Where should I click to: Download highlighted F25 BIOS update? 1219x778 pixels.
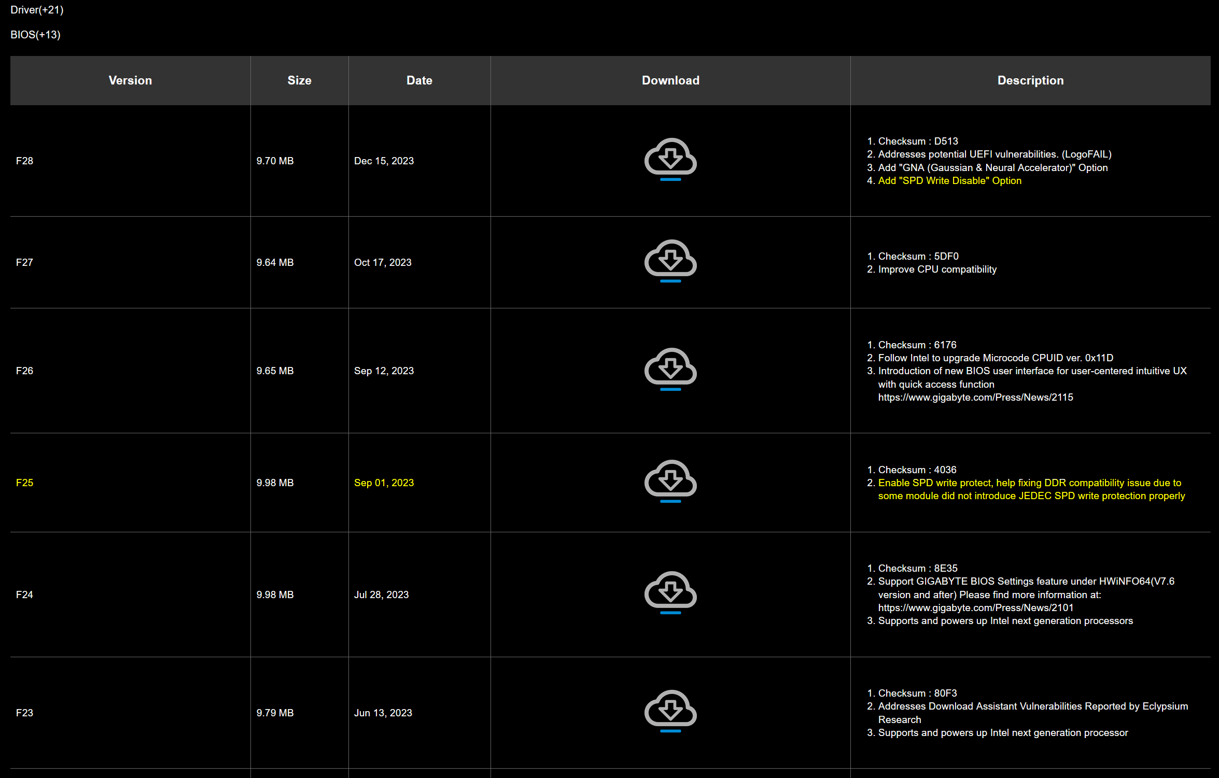click(670, 480)
